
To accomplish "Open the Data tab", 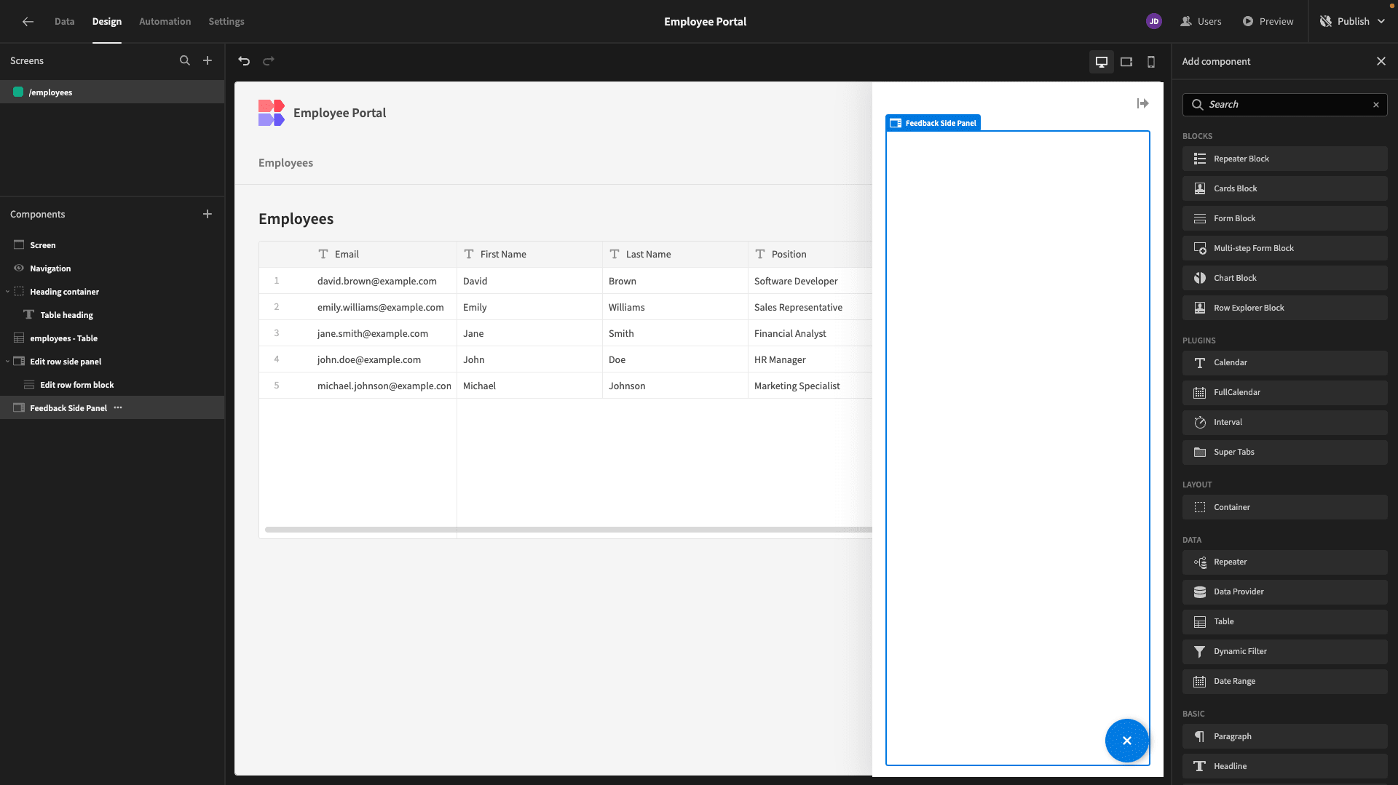I will (x=64, y=21).
